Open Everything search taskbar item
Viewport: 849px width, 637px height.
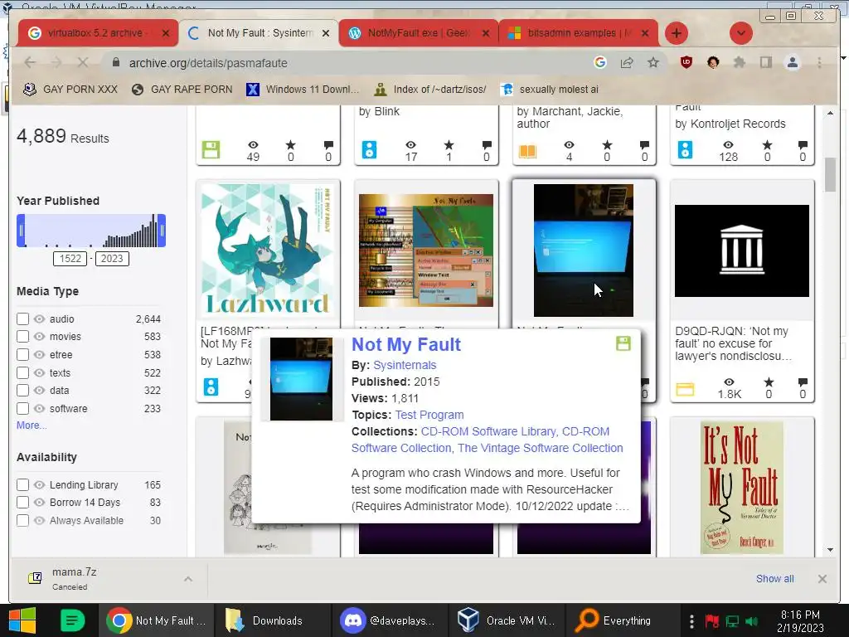tap(623, 620)
